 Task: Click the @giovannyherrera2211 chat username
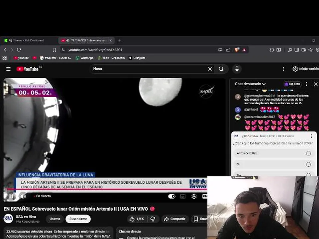pos(260,96)
